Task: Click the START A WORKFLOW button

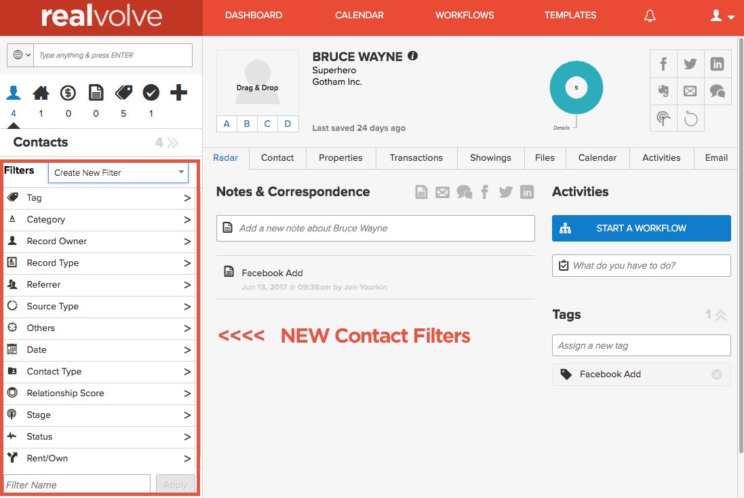Action: pos(641,229)
